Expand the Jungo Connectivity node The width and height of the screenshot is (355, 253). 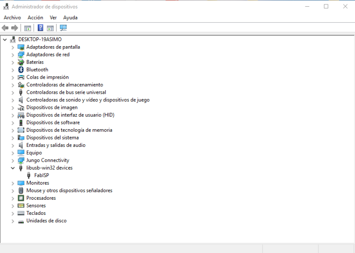pyautogui.click(x=13, y=161)
